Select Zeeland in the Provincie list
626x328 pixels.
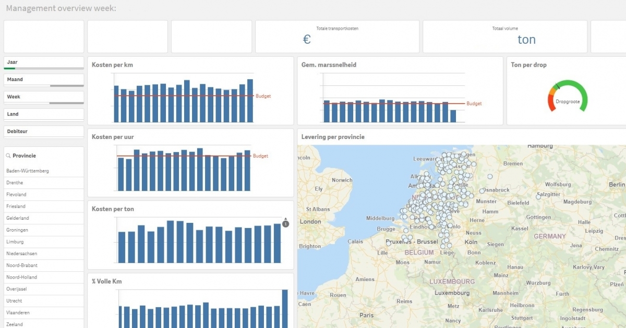tap(44, 324)
